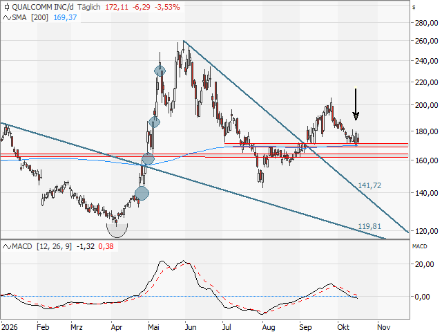Click the Nov month label
Screen dimensions: 442x332
[384, 327]
